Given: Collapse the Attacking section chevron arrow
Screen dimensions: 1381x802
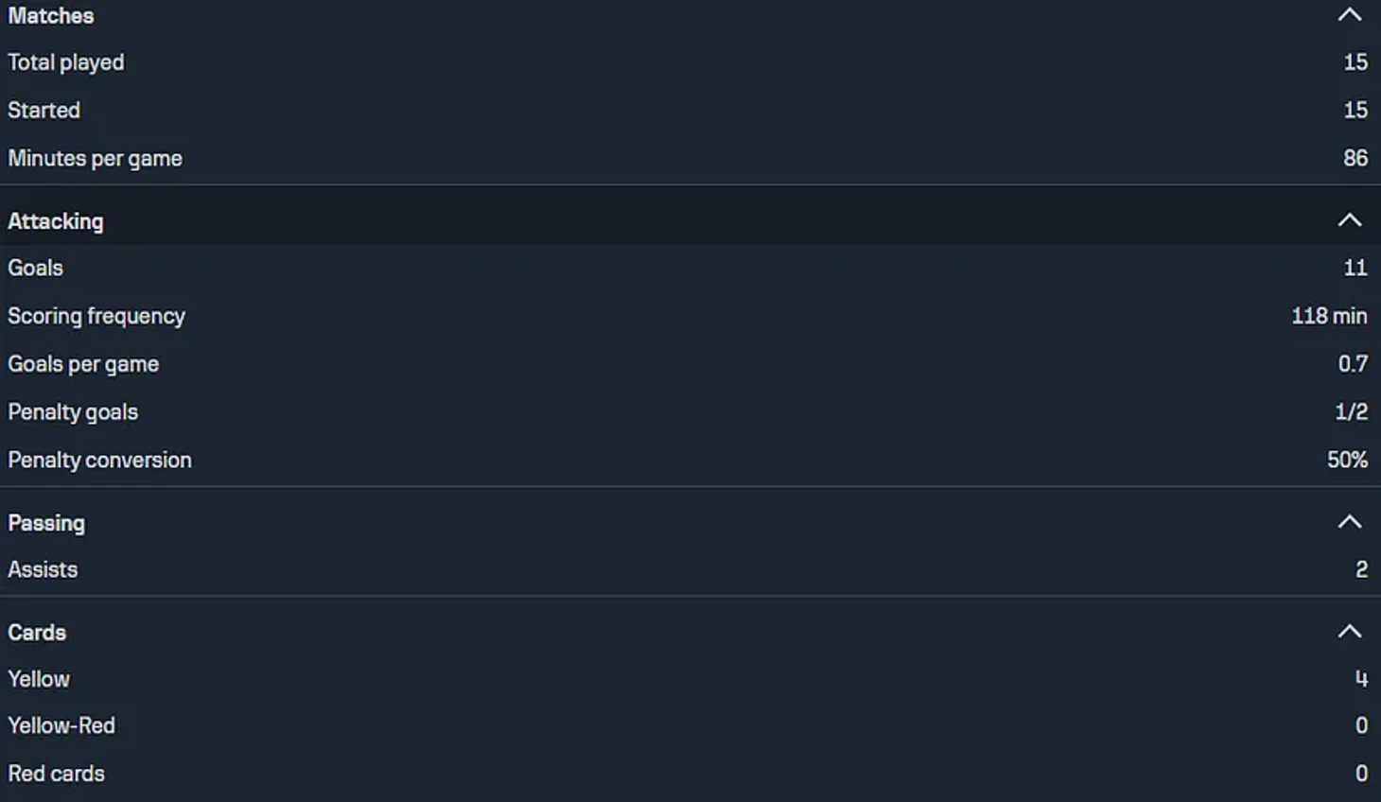Looking at the screenshot, I should pyautogui.click(x=1350, y=220).
